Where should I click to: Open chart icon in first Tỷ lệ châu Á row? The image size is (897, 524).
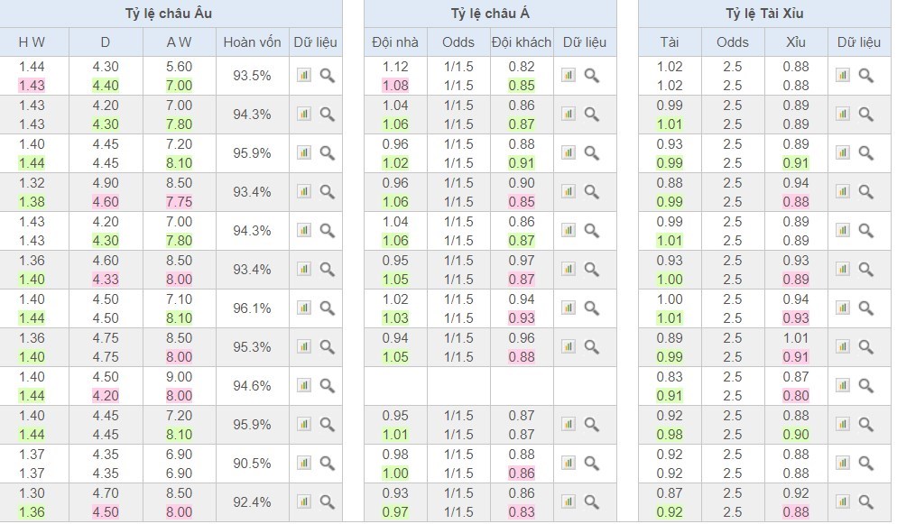coord(569,76)
